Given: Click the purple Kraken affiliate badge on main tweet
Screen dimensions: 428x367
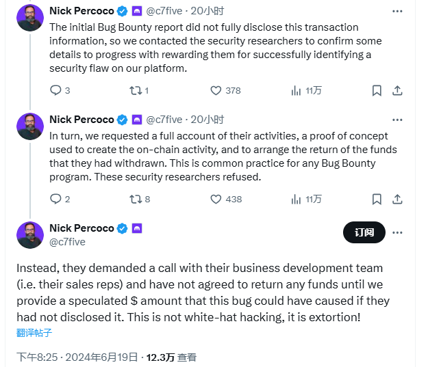Looking at the screenshot, I should tap(137, 228).
